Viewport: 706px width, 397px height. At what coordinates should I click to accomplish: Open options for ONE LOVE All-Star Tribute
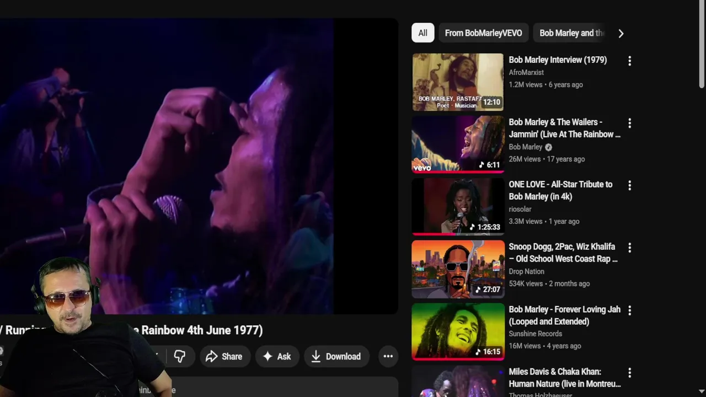point(629,185)
